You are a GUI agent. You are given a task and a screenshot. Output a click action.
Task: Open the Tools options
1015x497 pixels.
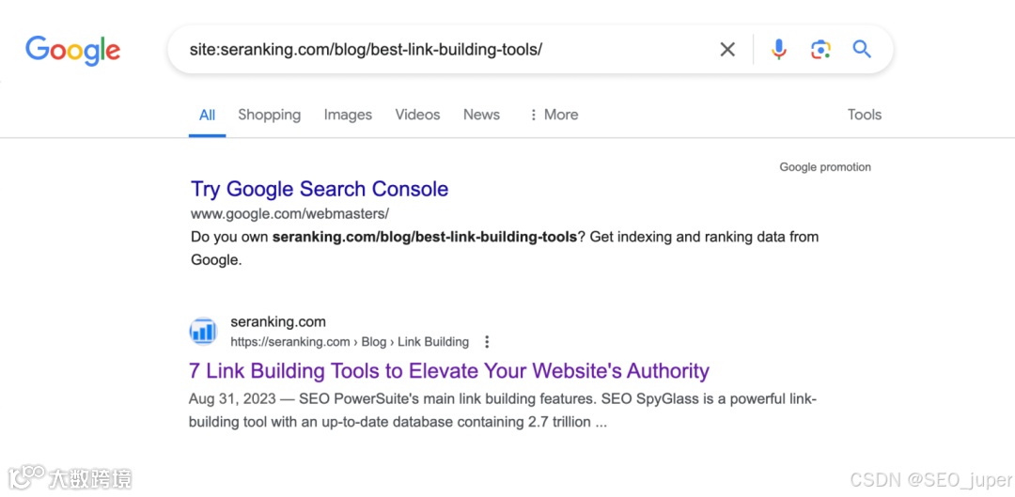point(864,115)
